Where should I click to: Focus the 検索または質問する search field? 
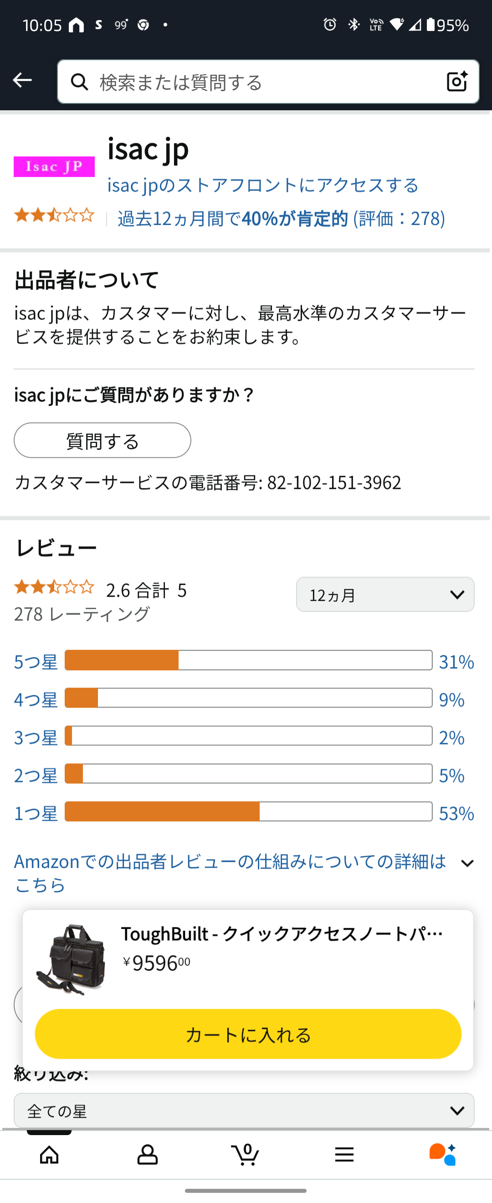(268, 82)
